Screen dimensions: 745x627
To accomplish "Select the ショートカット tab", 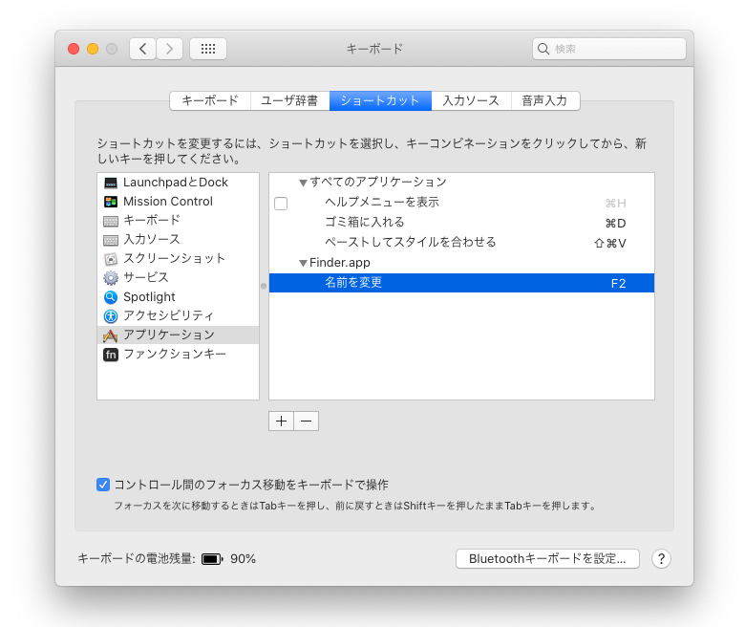I will click(x=380, y=100).
